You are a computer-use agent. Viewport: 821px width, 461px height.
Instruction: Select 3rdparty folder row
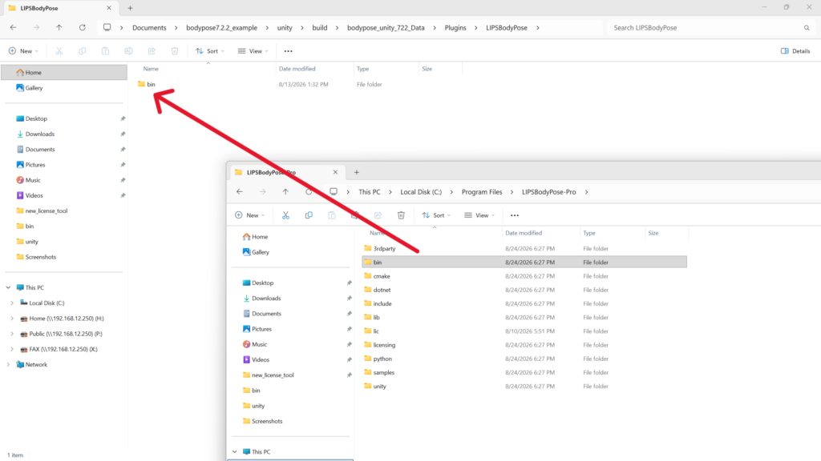coord(524,248)
